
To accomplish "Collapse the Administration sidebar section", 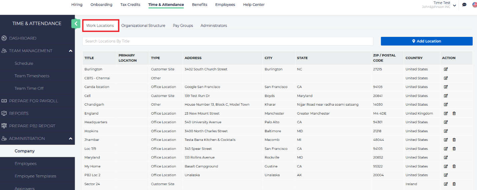I will [70, 139].
